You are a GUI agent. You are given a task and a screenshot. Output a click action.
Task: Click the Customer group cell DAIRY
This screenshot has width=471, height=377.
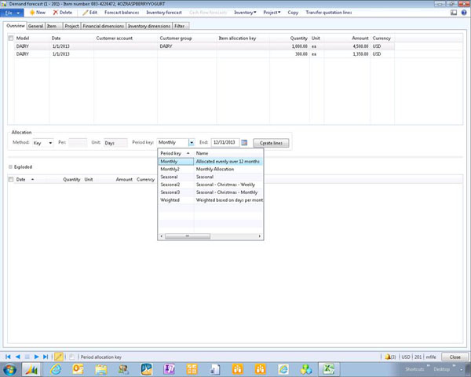coord(187,46)
